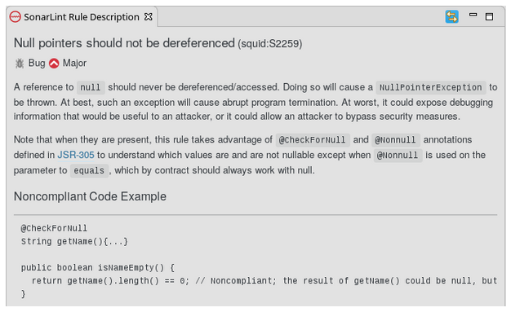The height and width of the screenshot is (312, 511).
Task: Click the rule title Null pointers heading
Action: pos(124,43)
